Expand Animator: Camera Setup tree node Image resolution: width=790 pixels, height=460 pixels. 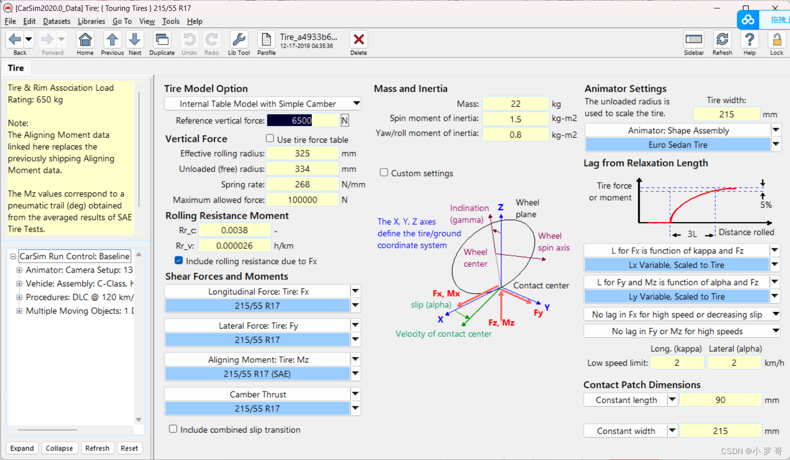pos(19,270)
